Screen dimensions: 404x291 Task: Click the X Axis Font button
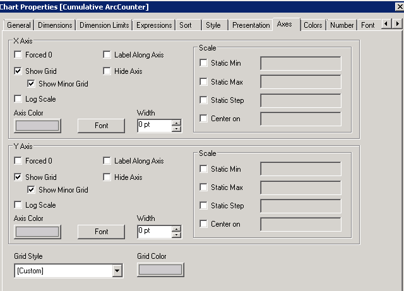coord(102,126)
